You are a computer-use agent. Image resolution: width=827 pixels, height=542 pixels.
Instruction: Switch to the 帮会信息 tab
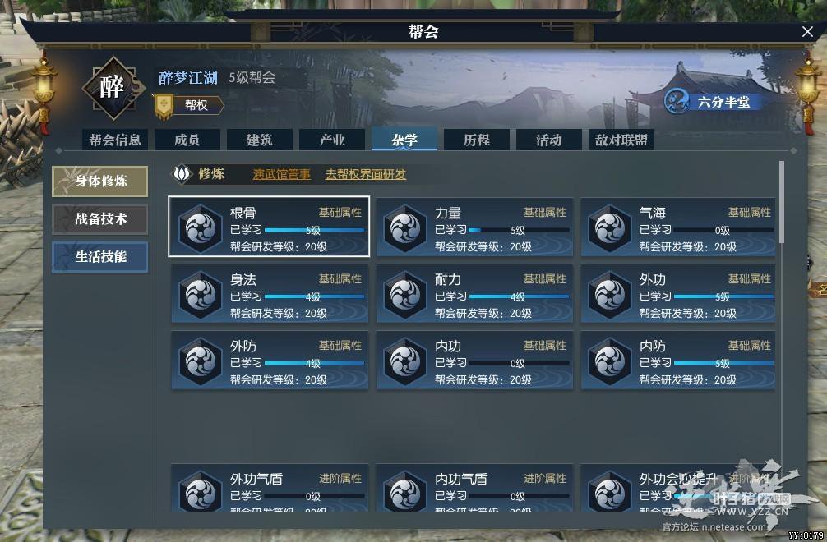point(115,140)
